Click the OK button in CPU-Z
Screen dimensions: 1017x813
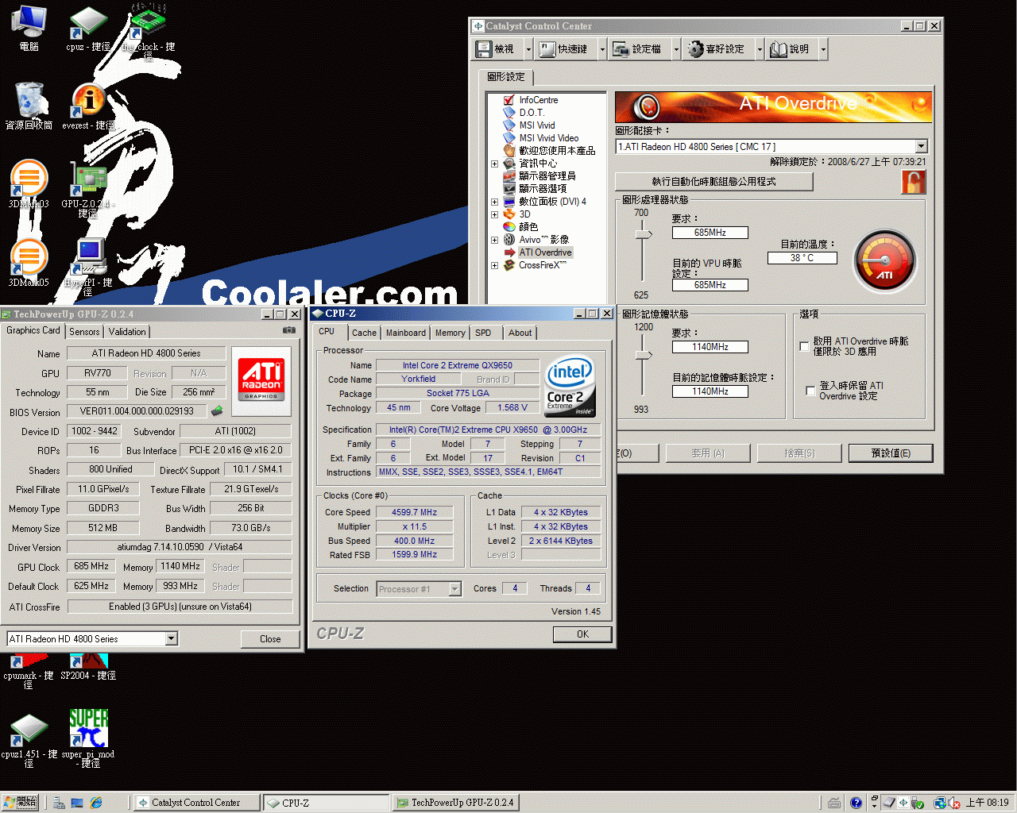(582, 634)
